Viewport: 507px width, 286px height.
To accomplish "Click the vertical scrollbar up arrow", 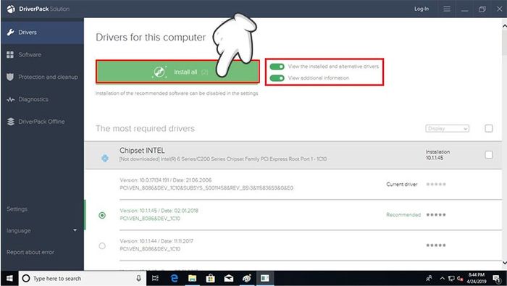I will pos(504,25).
